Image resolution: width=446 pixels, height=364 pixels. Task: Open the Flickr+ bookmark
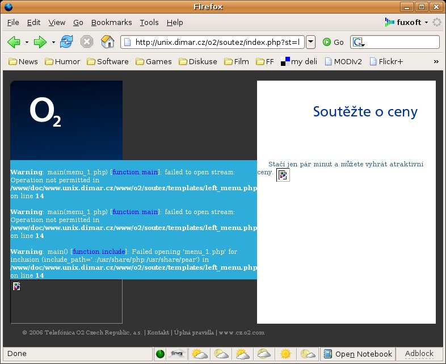click(x=386, y=61)
